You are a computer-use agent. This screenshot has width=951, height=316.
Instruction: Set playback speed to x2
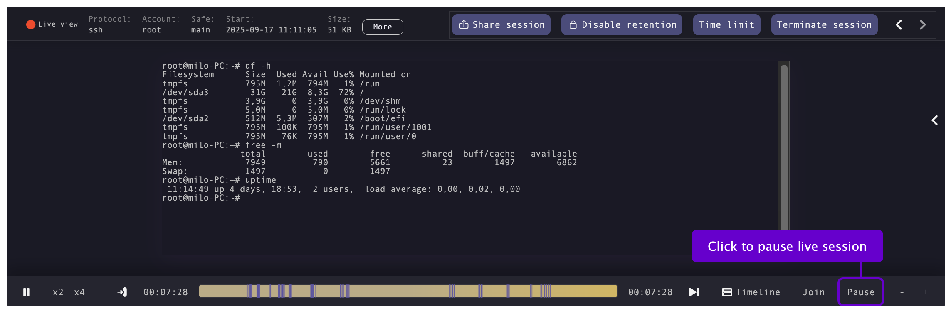pos(58,292)
